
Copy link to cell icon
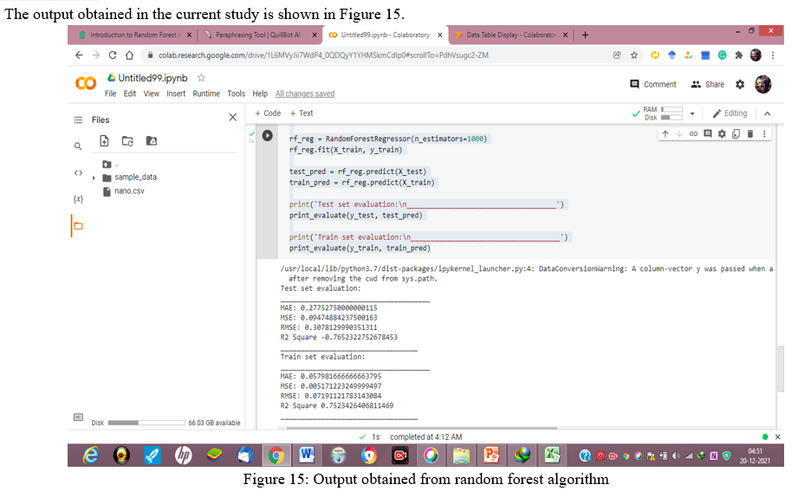pos(693,134)
